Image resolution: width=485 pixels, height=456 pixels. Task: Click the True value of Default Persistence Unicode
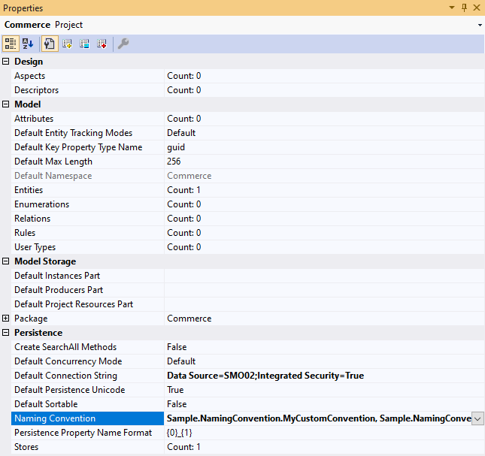[x=175, y=390]
